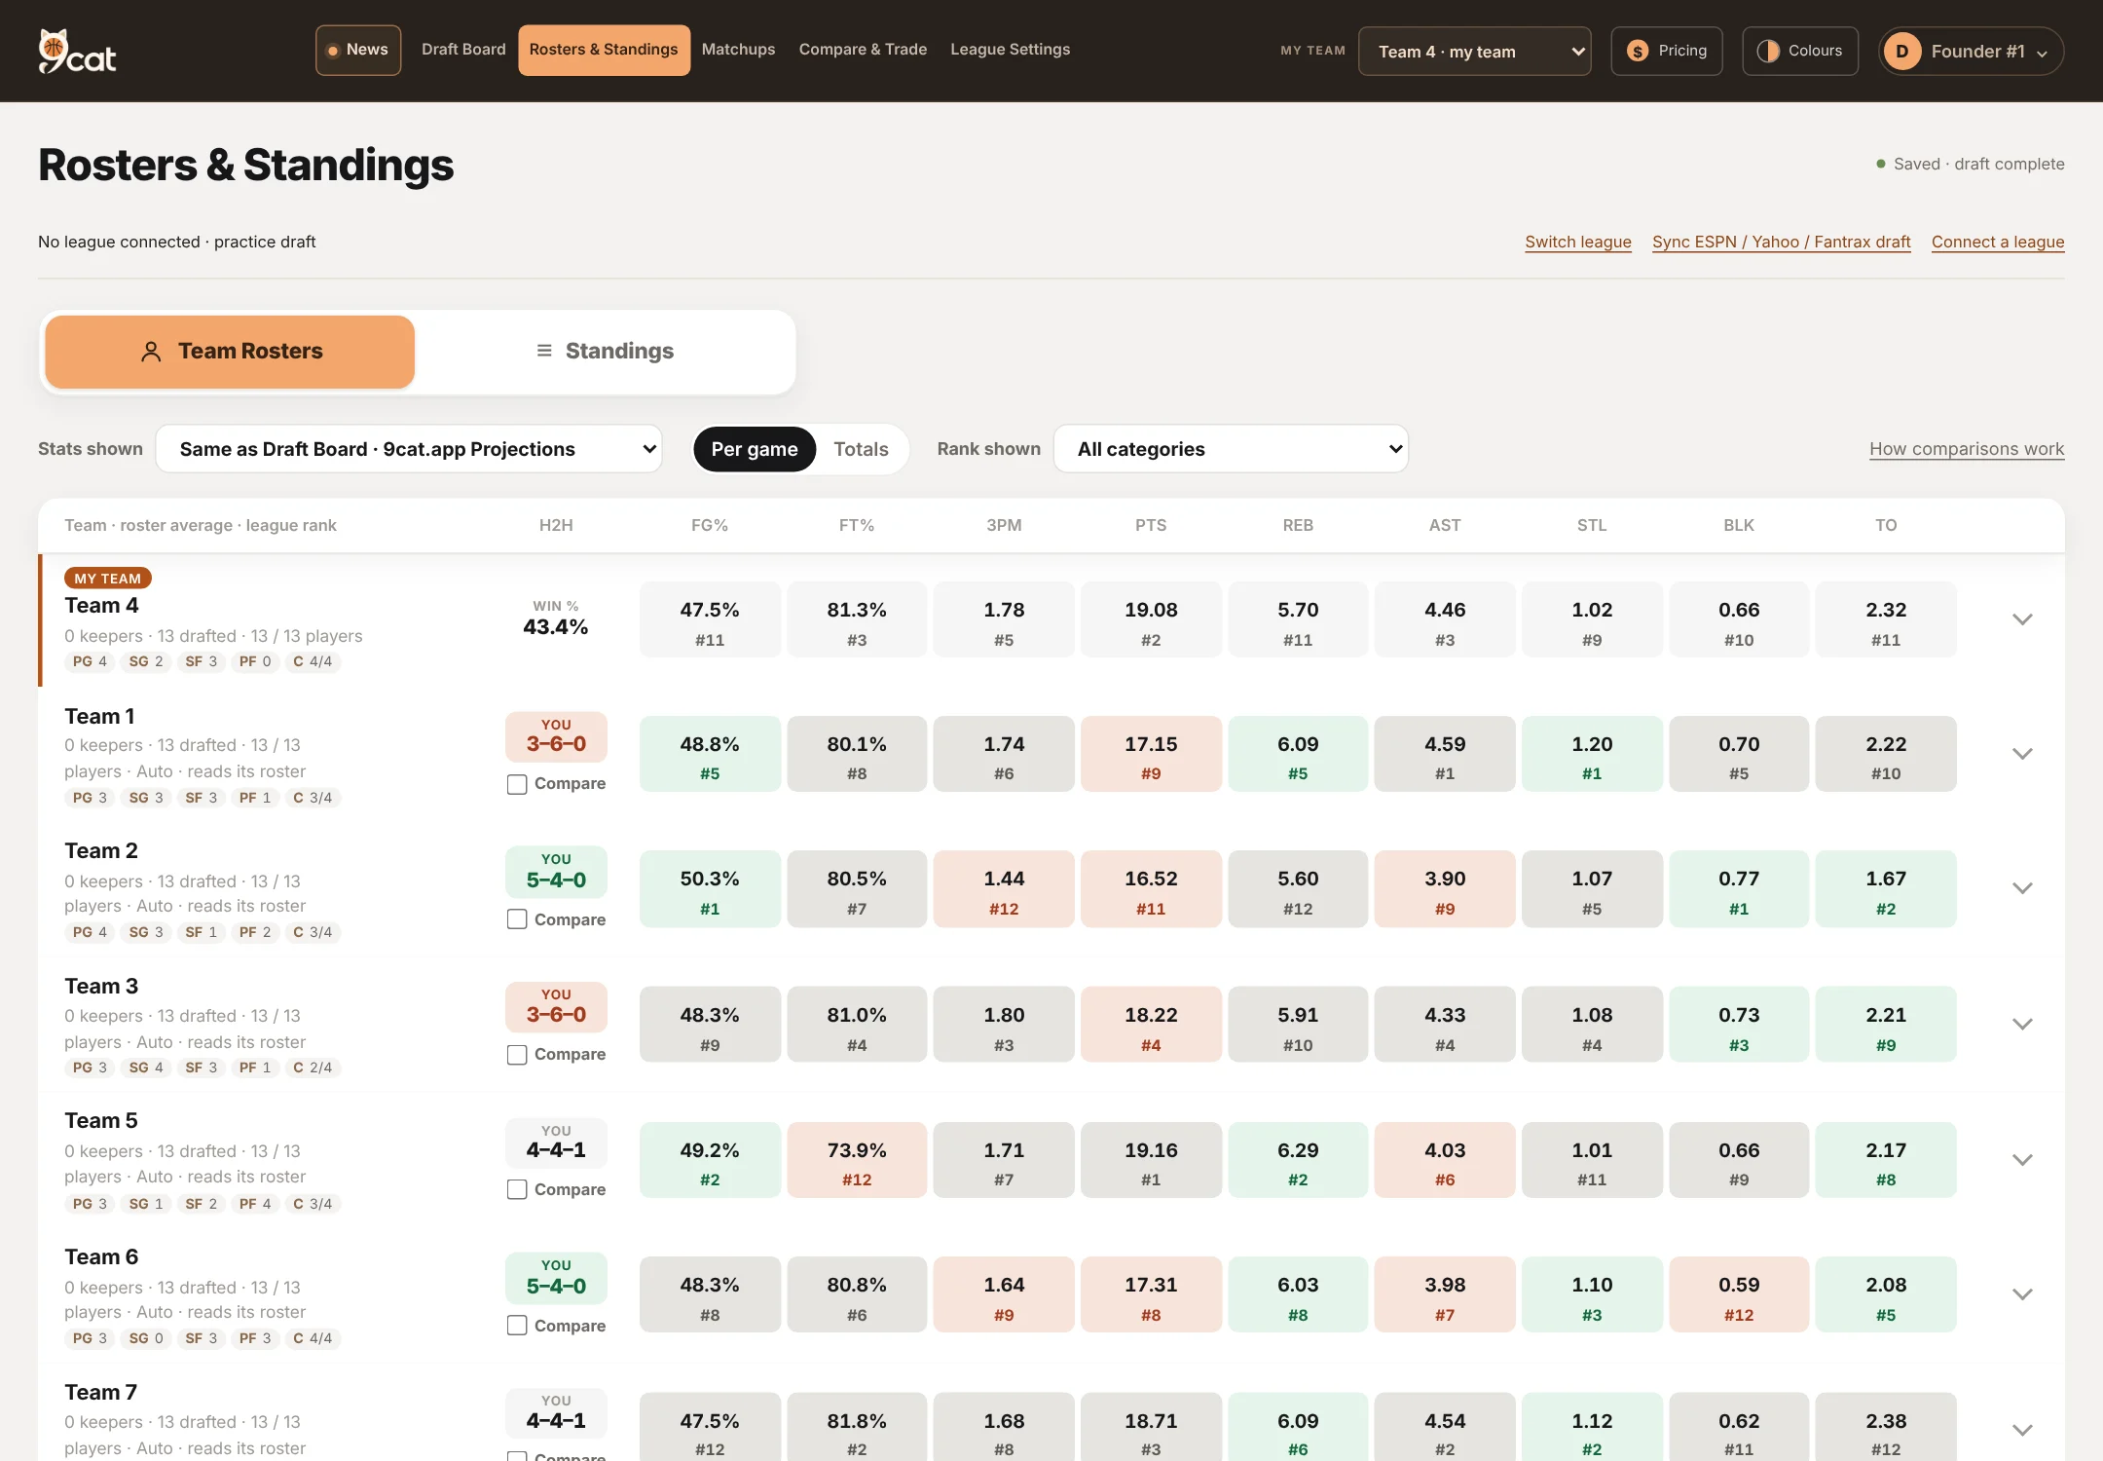Tick Compare checkbox for Team 2

pos(517,919)
